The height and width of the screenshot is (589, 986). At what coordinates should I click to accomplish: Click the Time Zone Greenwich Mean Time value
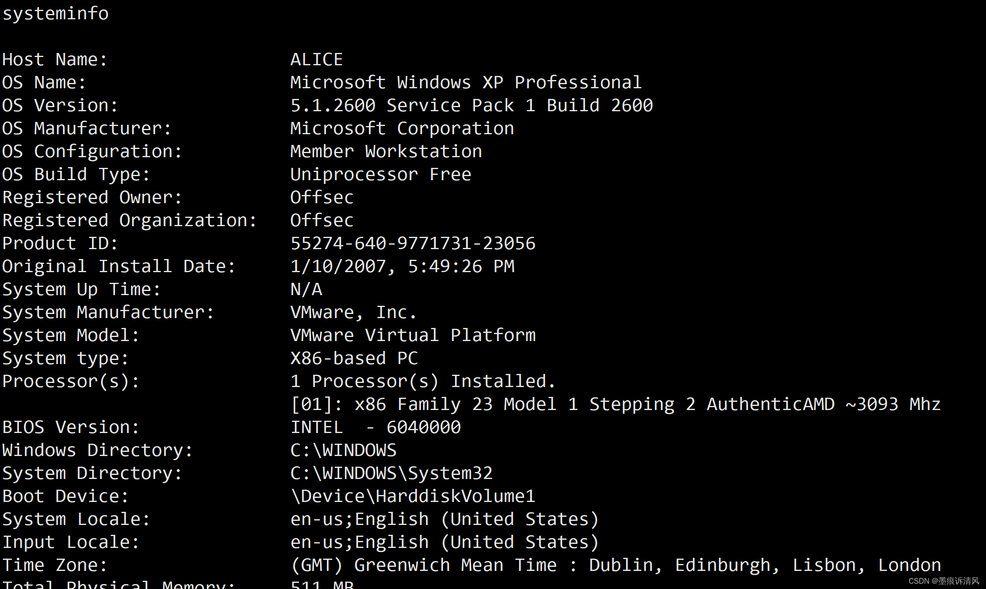[x=615, y=566]
